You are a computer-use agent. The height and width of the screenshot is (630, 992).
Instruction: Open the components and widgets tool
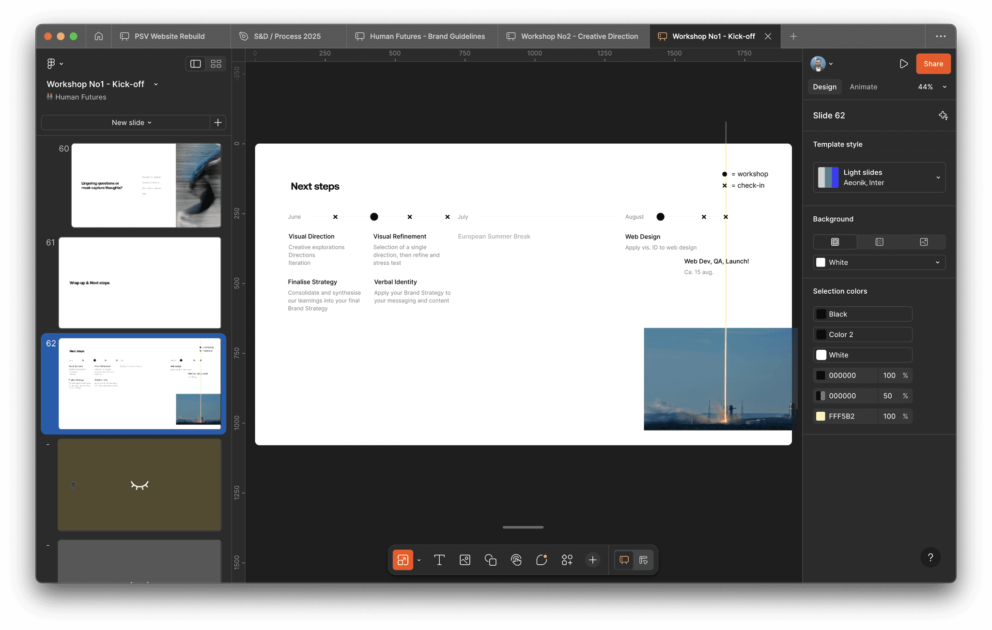tap(567, 560)
